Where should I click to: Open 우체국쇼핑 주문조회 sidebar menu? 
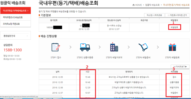point(15,24)
